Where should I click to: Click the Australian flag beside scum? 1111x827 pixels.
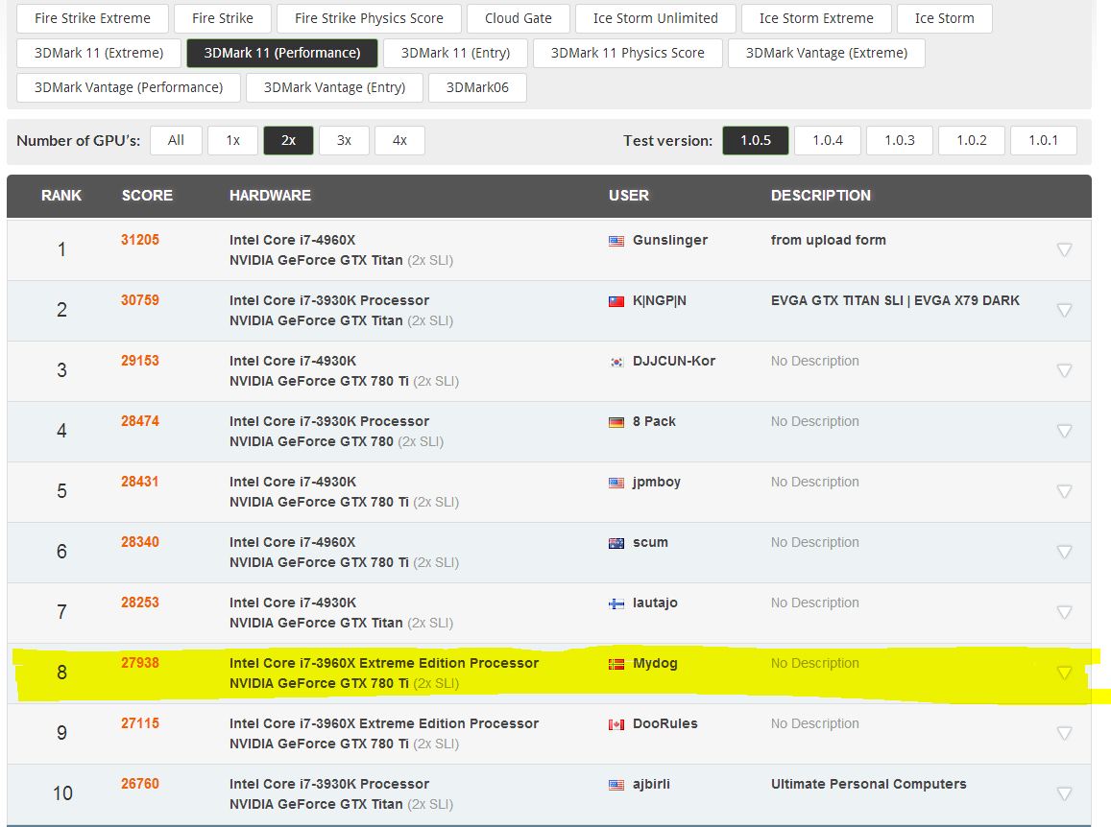click(616, 543)
